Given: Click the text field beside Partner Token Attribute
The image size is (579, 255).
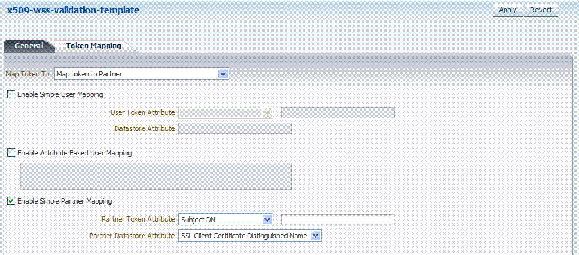Looking at the screenshot, I should pyautogui.click(x=338, y=219).
